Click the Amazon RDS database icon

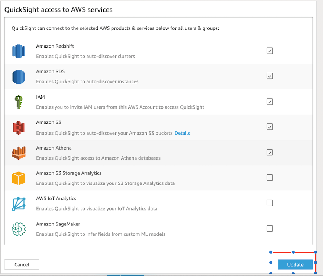click(18, 77)
